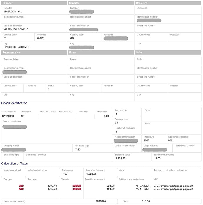Image resolution: width=203 pixels, height=205 pixels.
Task: Select the TARIC code field 90
Action: [23, 116]
